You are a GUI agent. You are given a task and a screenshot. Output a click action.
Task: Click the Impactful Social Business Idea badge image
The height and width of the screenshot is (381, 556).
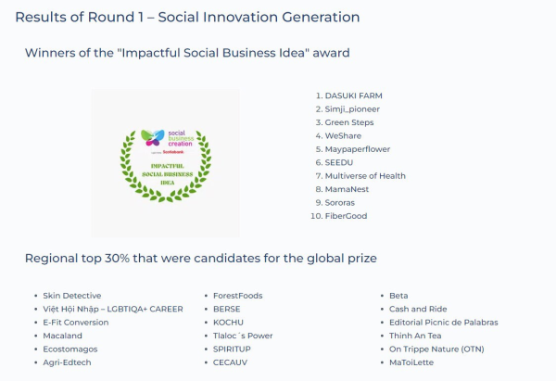click(x=166, y=163)
